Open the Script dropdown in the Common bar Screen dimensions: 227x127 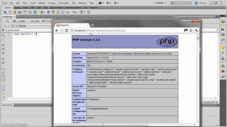point(75,12)
